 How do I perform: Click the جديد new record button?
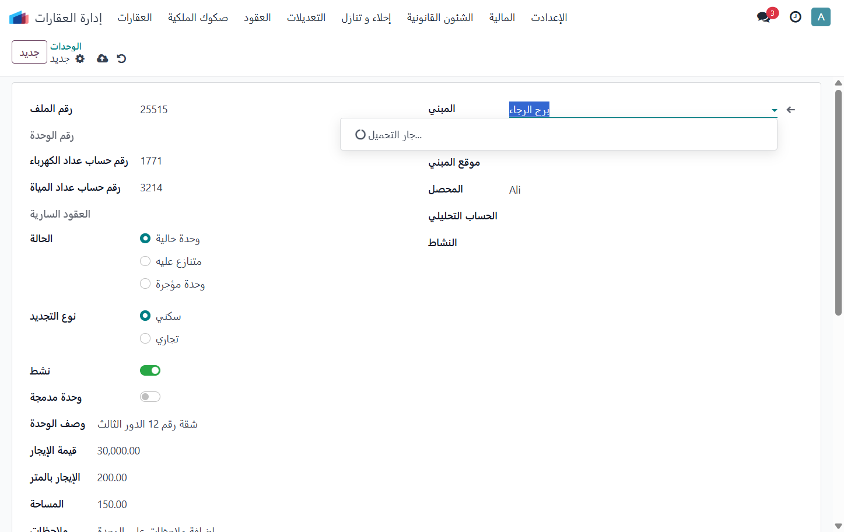coord(29,52)
